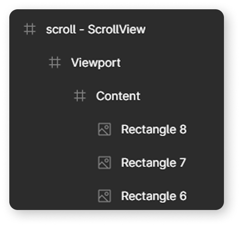Click the image icon for Rectangle 7

click(x=104, y=163)
